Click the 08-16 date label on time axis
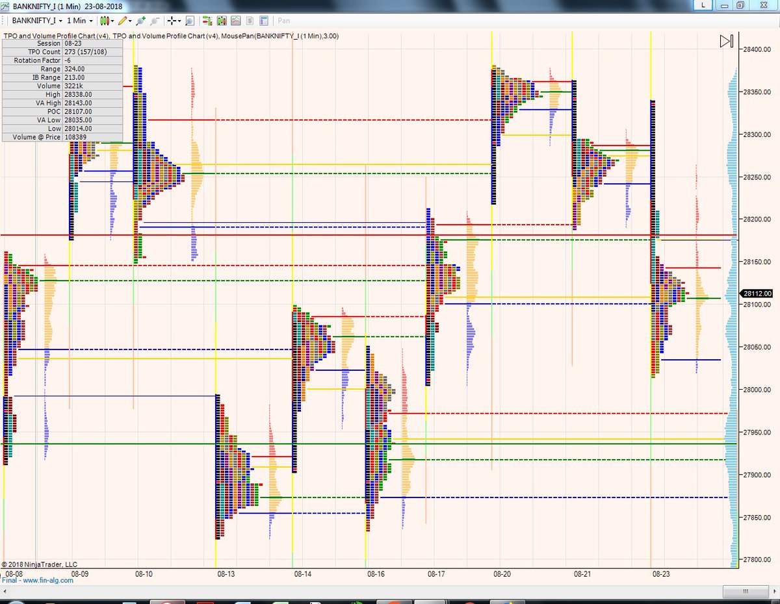This screenshot has height=604, width=780. pyautogui.click(x=376, y=573)
